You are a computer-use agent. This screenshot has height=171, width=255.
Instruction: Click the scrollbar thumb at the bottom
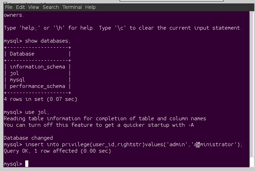252,162
